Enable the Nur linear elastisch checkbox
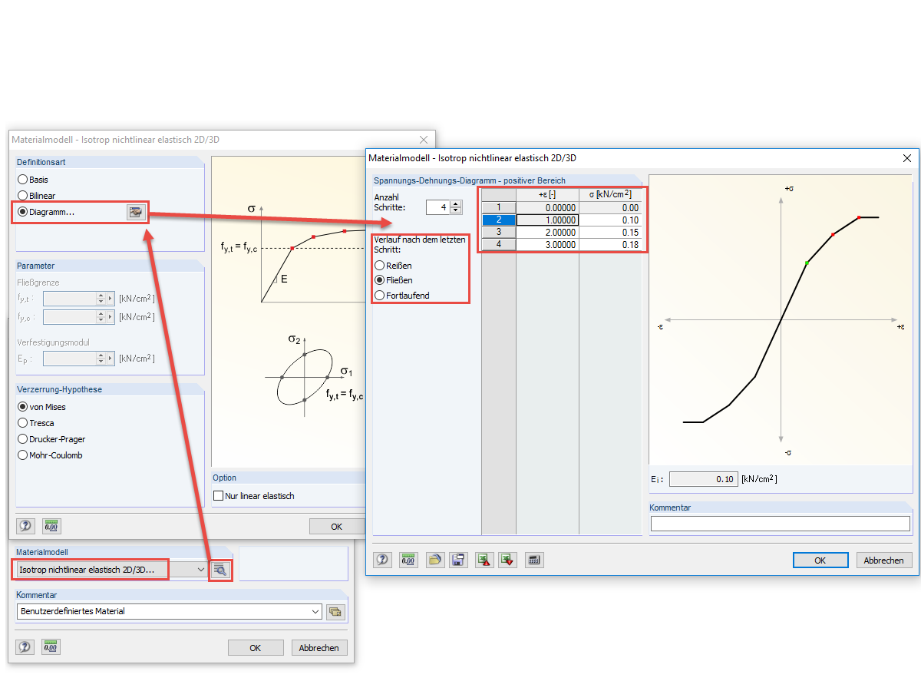The image size is (921, 691). point(219,495)
